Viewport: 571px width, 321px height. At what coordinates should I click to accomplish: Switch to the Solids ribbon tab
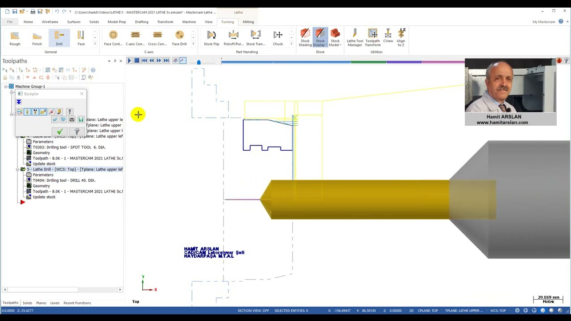[94, 22]
